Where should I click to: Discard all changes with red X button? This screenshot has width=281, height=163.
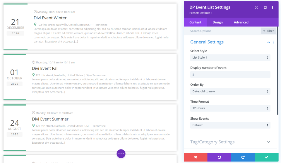(x=196, y=157)
